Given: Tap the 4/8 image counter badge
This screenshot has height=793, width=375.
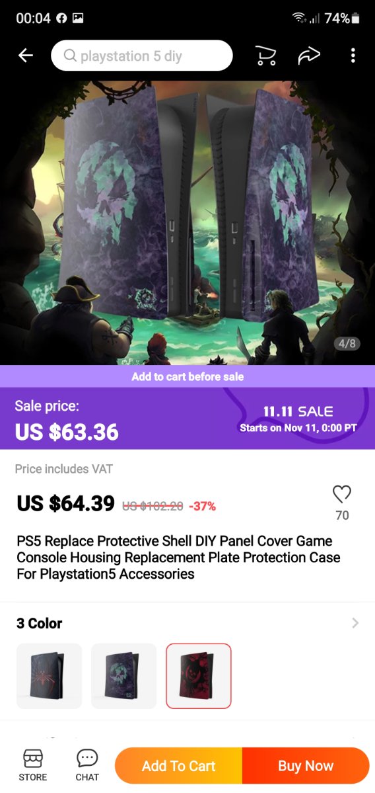Looking at the screenshot, I should tap(347, 344).
